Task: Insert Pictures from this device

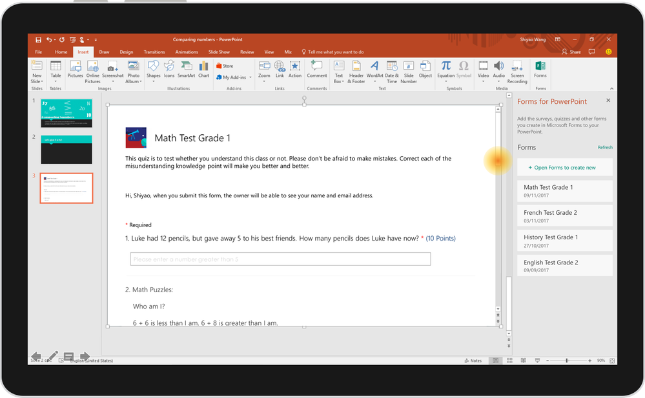Action: point(76,69)
